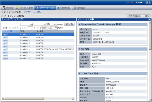Collapse the OS情報 section
This screenshot has height=102, width=152.
[79, 49]
